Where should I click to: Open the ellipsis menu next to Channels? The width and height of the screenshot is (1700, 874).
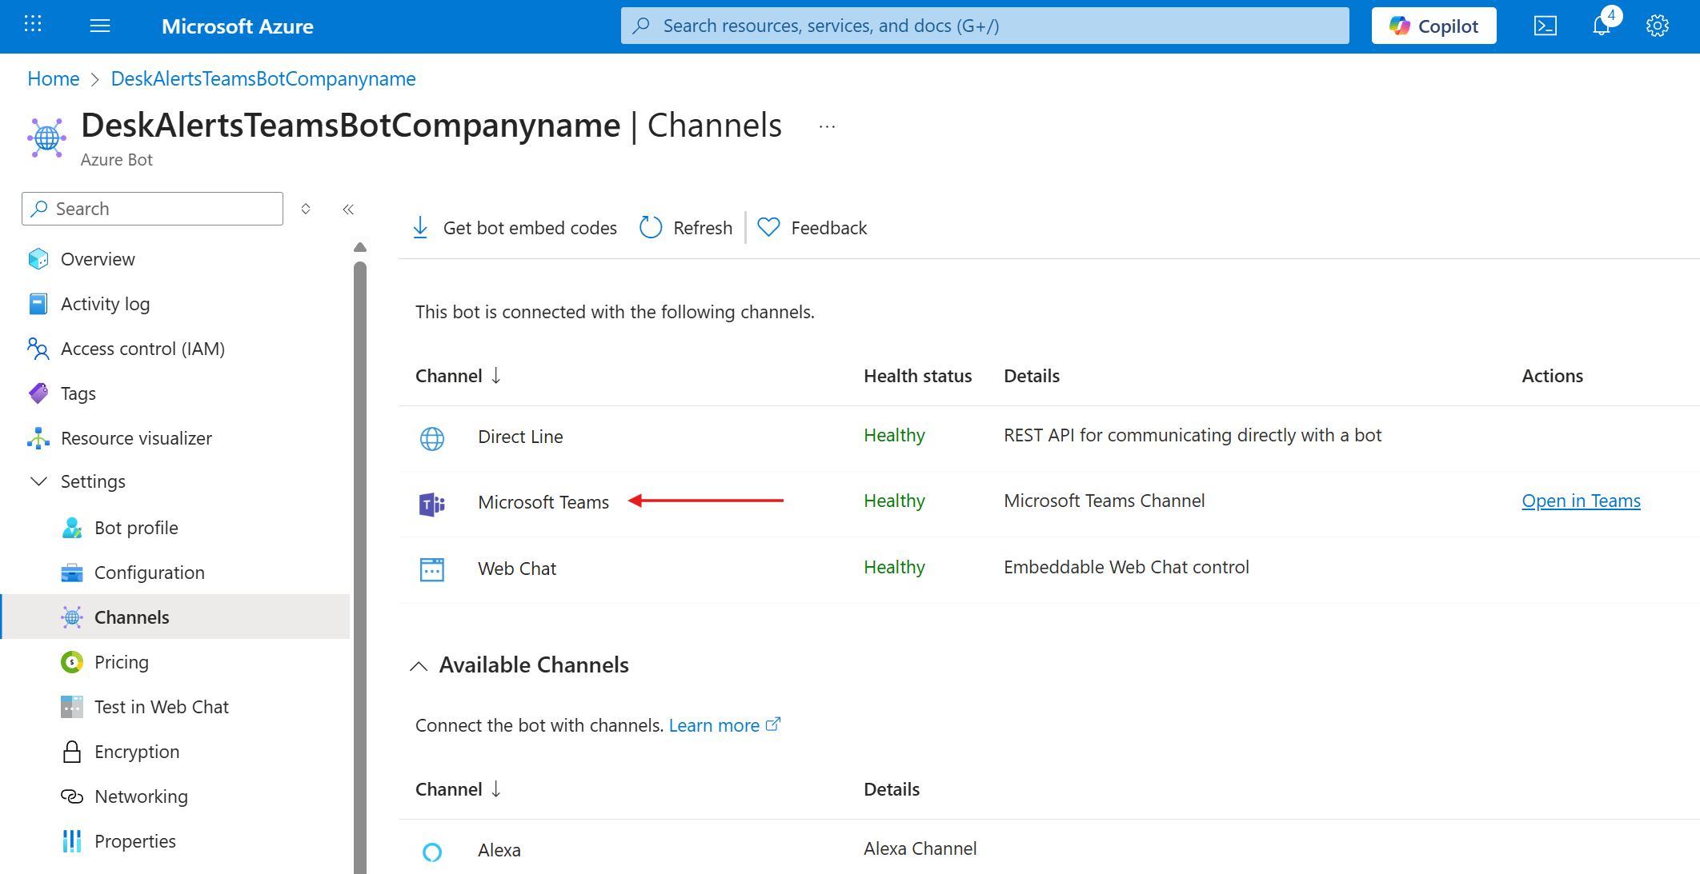pos(826,126)
